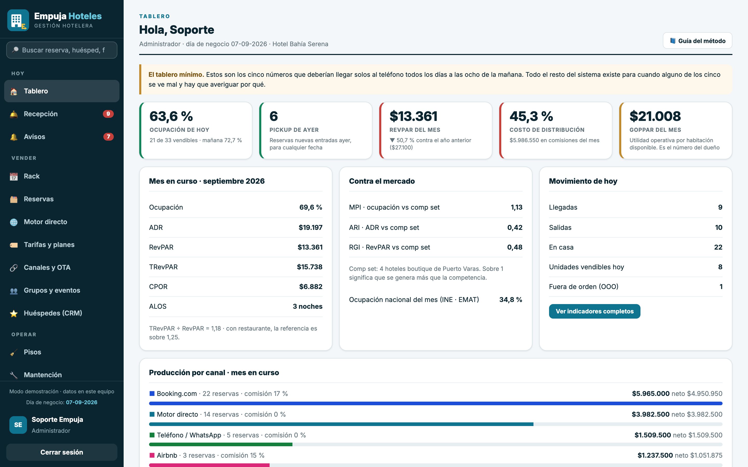Click the book icon in Guía del método
Screen dimensions: 748x467
click(x=673, y=41)
